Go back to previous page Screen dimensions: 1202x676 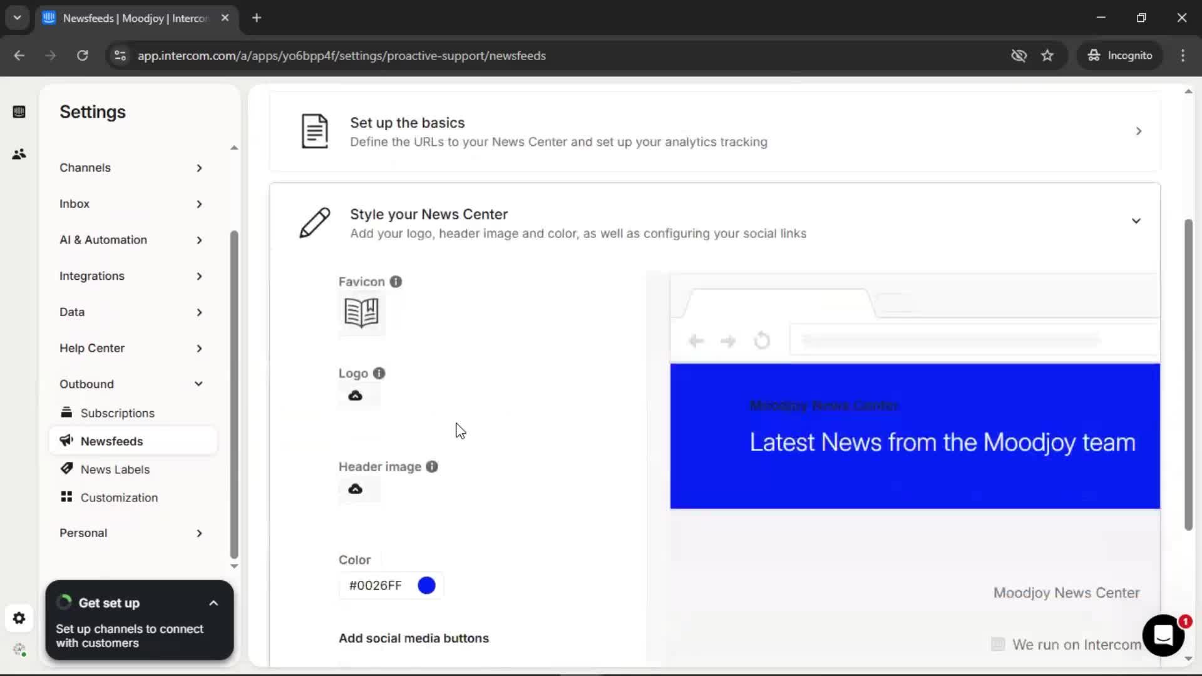pos(19,56)
